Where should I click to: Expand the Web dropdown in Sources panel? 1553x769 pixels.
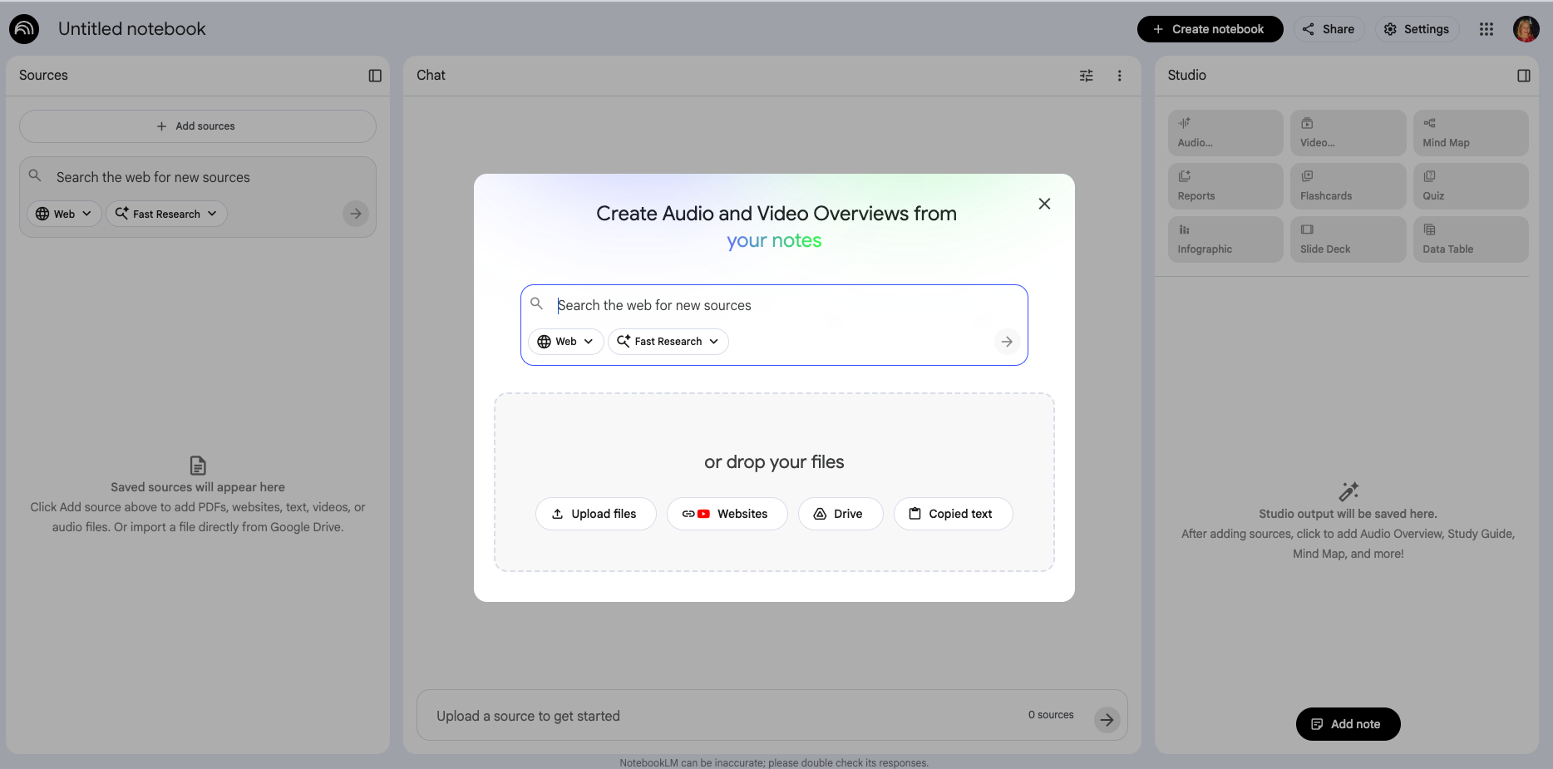tap(64, 214)
